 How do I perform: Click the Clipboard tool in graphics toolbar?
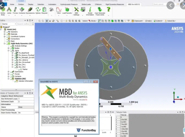[137, 21]
